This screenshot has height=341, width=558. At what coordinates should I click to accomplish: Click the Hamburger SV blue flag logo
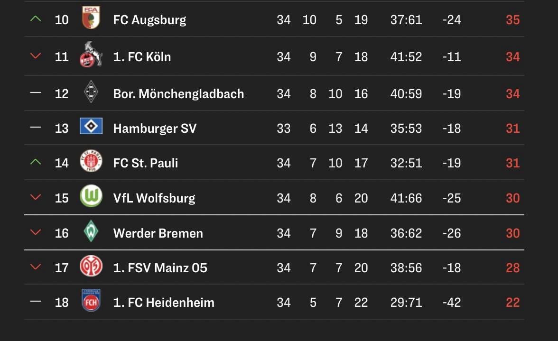(91, 127)
